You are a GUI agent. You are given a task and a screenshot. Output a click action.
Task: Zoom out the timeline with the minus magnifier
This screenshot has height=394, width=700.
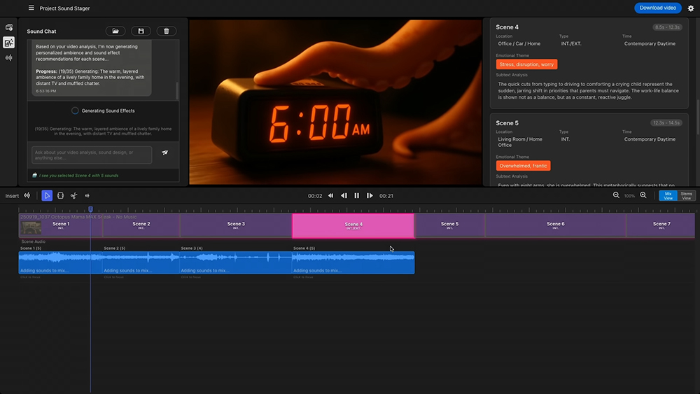coord(616,196)
